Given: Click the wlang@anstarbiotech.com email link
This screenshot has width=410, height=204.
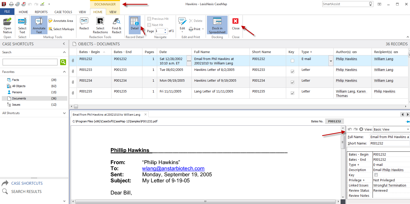Looking at the screenshot, I should pos(173,168).
